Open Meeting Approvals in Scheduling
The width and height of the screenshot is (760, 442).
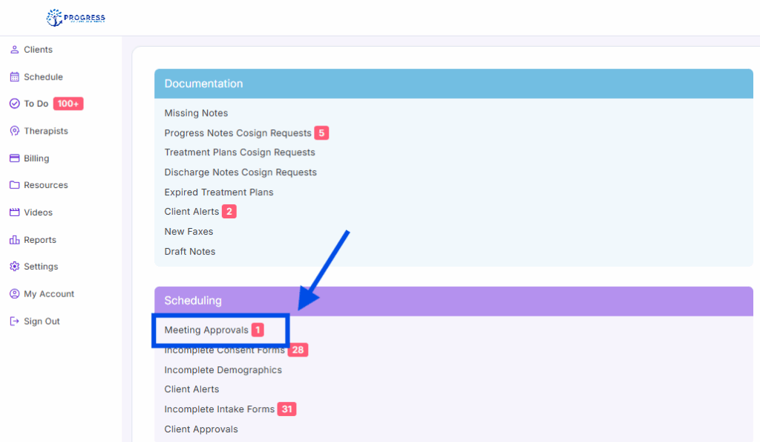coord(206,330)
